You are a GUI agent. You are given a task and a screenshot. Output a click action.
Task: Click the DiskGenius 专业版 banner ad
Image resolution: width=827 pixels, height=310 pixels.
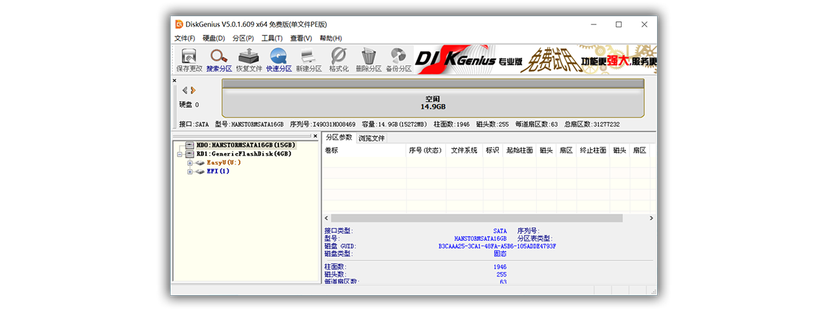coord(536,59)
